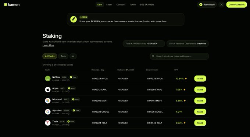Open the Learn nav item
250x137 pixels.
[109, 5]
